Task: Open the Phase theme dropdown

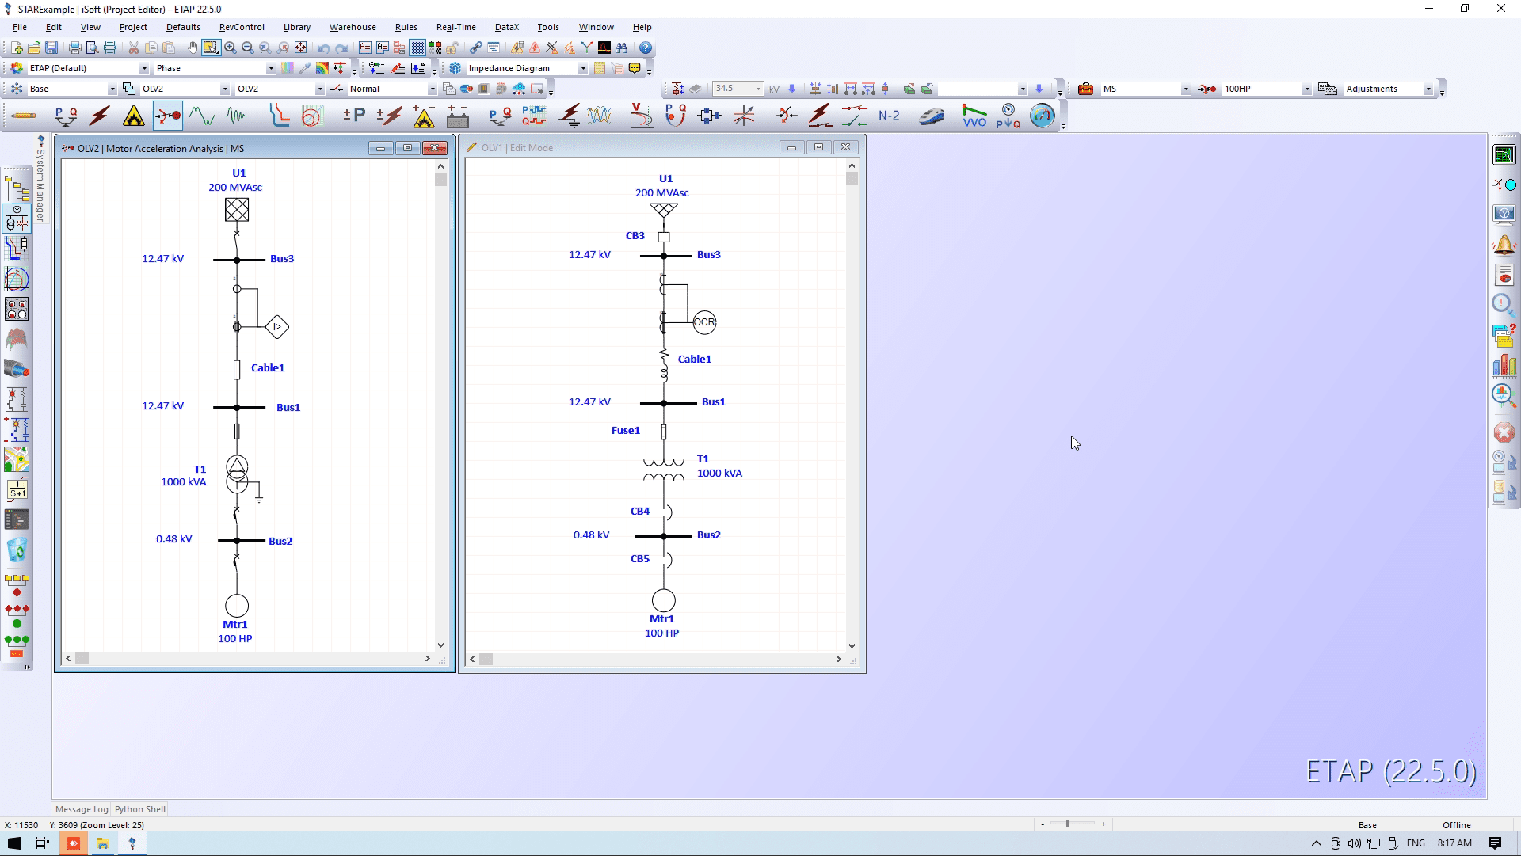Action: (270, 69)
